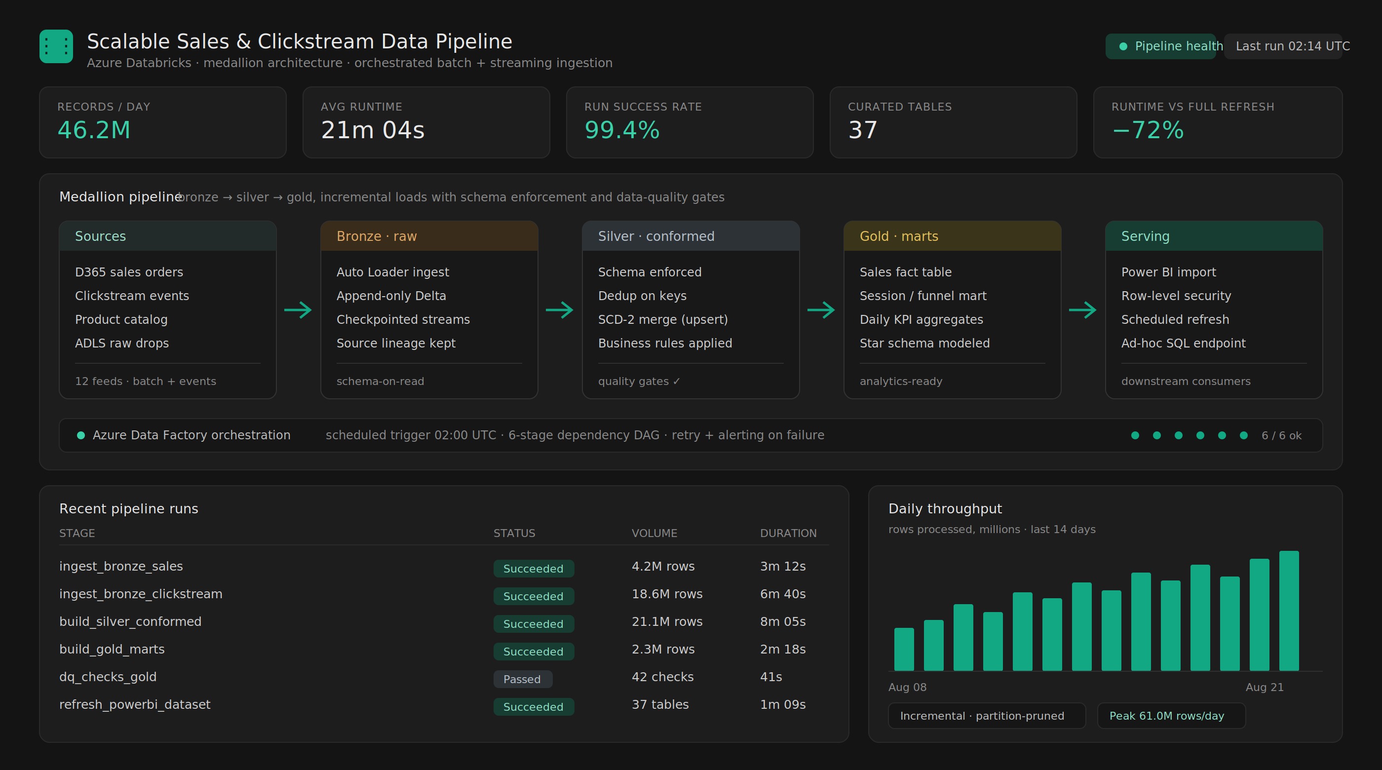Click the Pipeline health status badge
This screenshot has height=770, width=1382.
click(1160, 46)
